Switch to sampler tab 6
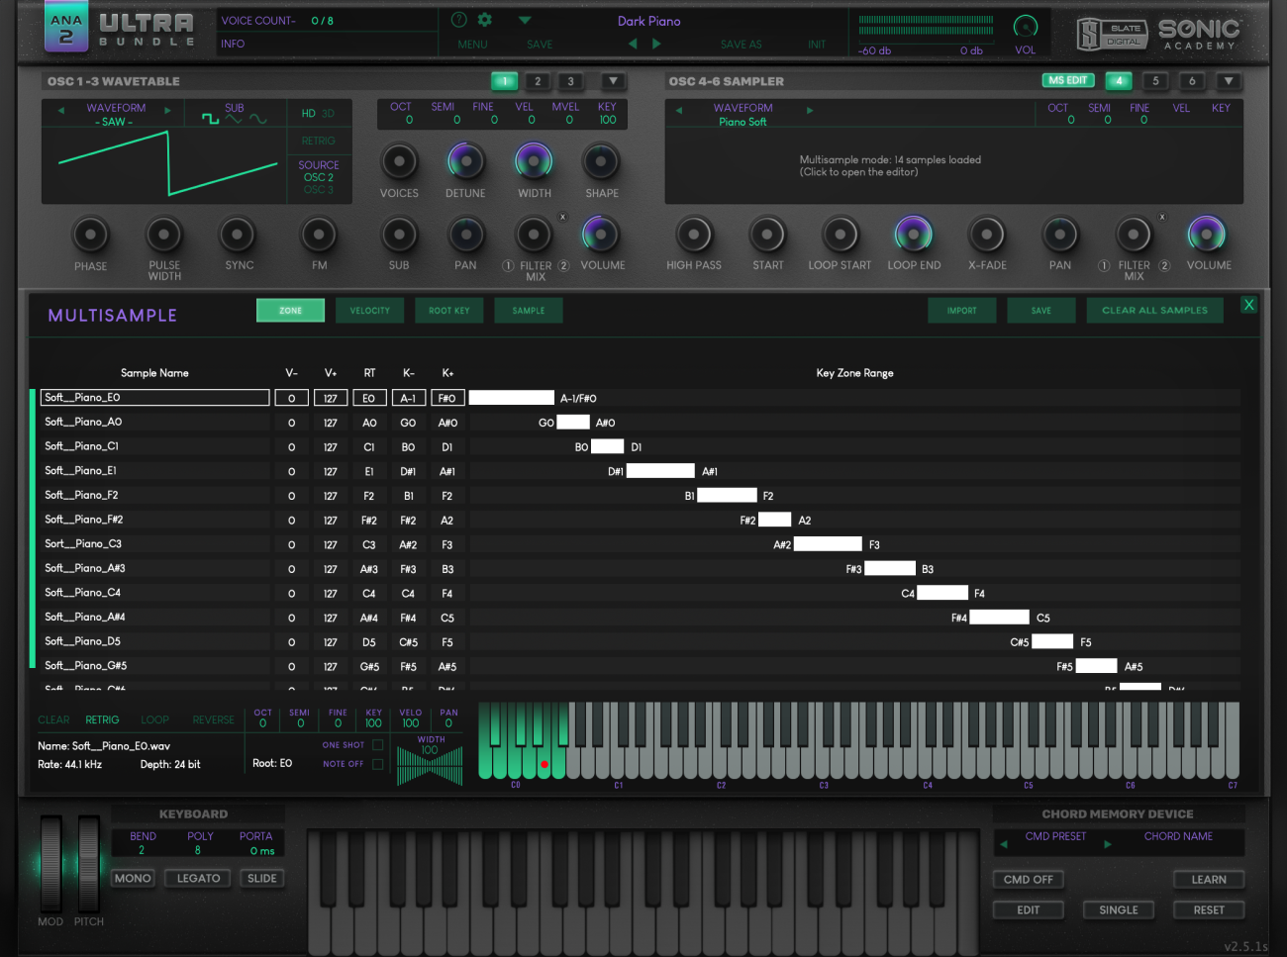 click(1192, 81)
